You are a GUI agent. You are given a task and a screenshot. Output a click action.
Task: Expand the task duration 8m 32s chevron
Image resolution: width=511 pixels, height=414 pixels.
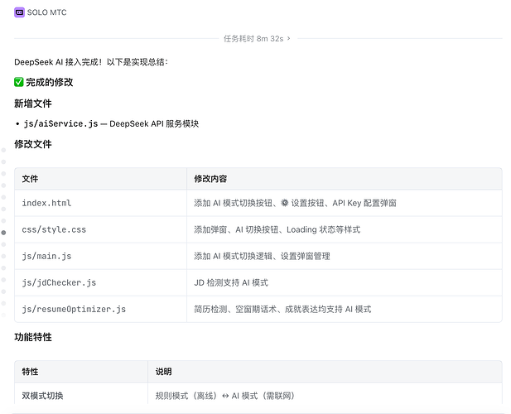(288, 38)
